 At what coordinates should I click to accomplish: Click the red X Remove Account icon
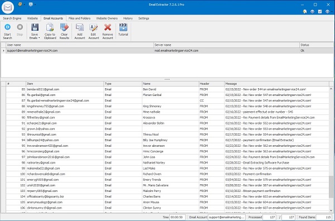pos(108,27)
